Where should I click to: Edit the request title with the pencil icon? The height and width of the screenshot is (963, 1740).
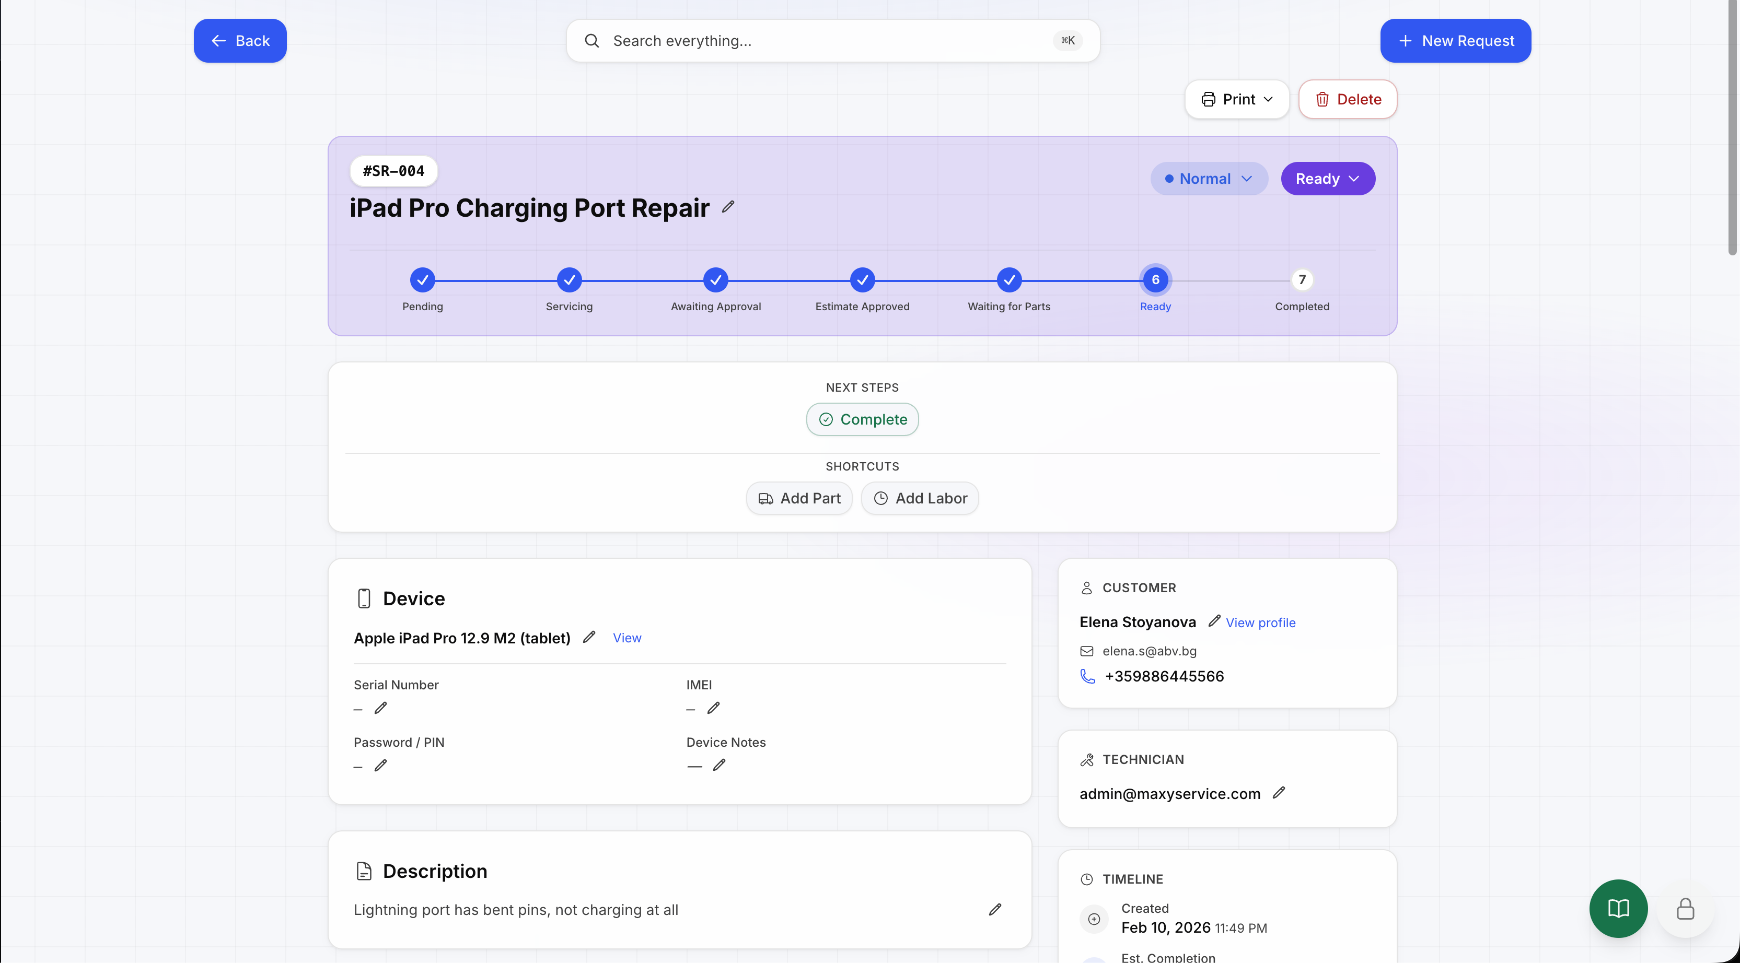click(729, 207)
